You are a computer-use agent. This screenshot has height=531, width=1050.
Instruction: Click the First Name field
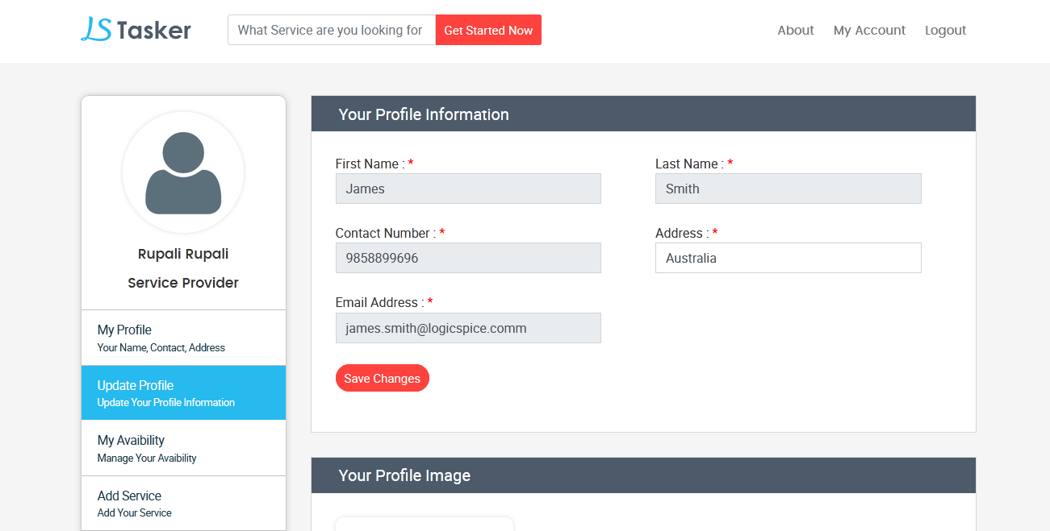(468, 189)
